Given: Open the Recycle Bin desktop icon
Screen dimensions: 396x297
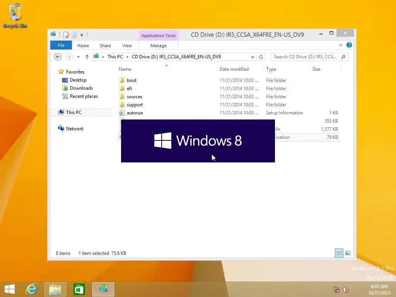Looking at the screenshot, I should [x=15, y=15].
